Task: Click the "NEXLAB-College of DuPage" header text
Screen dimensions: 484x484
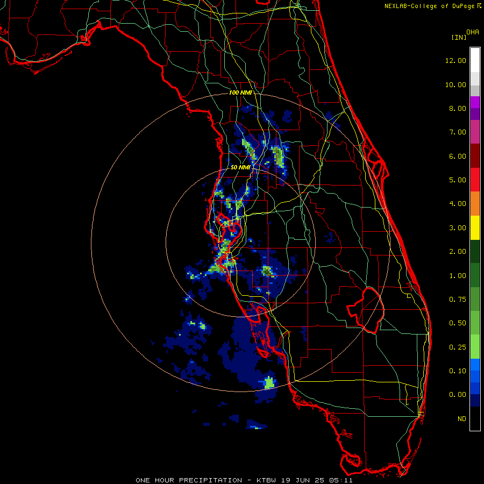Action: (x=429, y=6)
